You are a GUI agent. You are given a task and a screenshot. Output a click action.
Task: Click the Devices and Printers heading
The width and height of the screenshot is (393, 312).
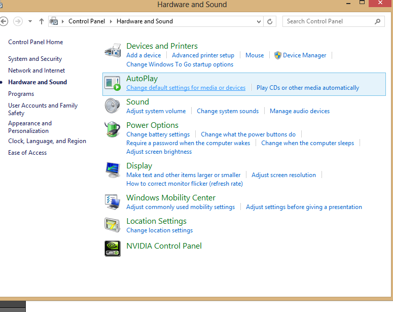click(x=162, y=46)
